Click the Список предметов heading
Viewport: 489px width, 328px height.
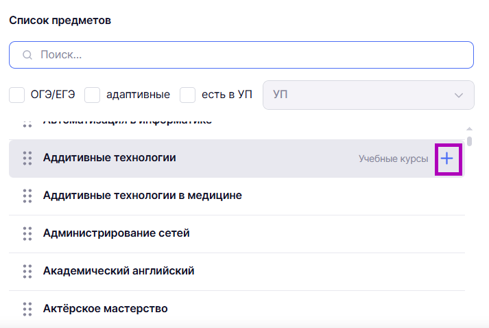pos(60,21)
